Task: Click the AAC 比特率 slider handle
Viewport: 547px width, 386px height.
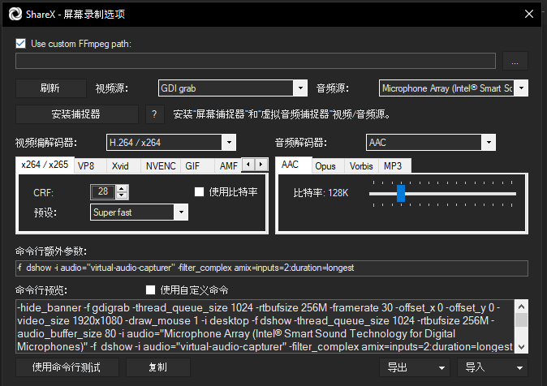Action: (x=401, y=193)
